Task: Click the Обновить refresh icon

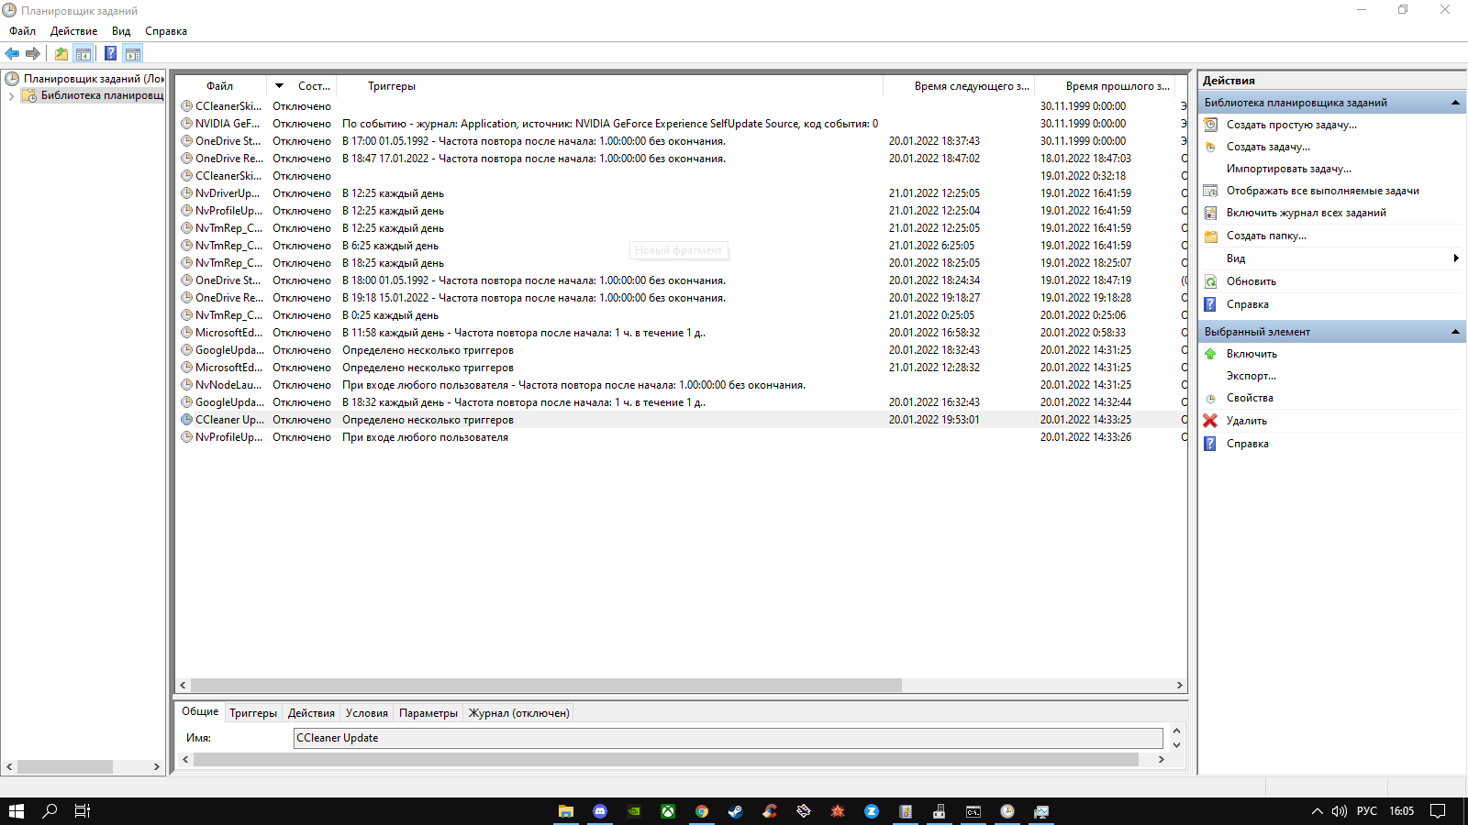Action: 1210,281
